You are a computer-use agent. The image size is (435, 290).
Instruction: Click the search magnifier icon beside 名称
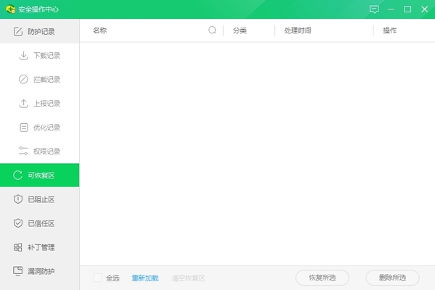click(x=212, y=30)
